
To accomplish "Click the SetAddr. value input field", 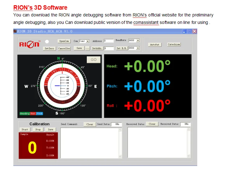I will coord(109,48).
